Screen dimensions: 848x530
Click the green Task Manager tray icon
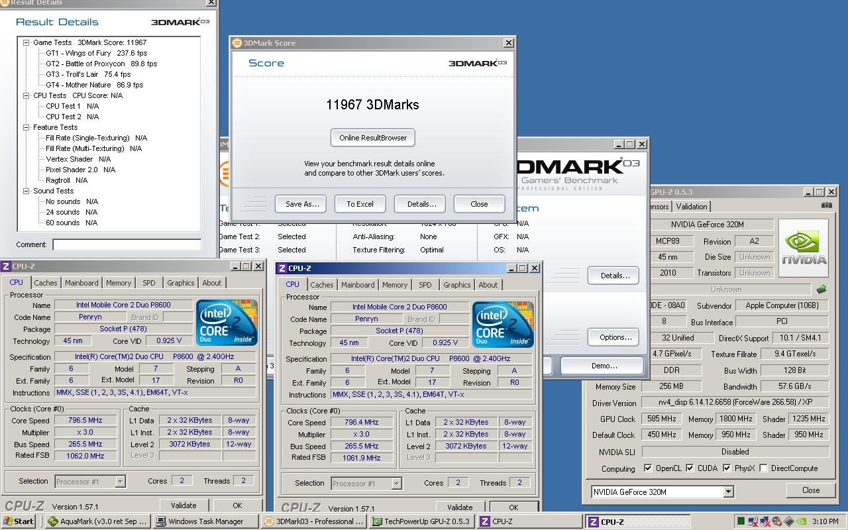741,521
